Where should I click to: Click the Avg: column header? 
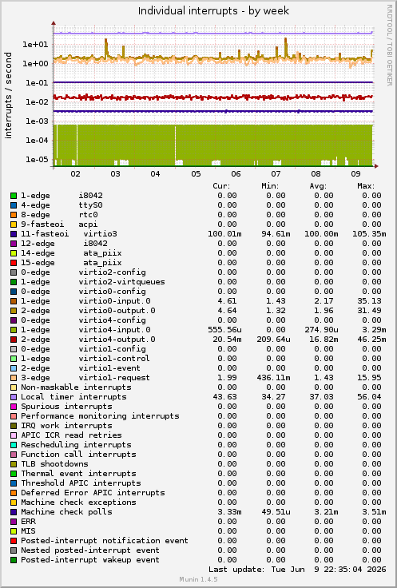tap(318, 186)
